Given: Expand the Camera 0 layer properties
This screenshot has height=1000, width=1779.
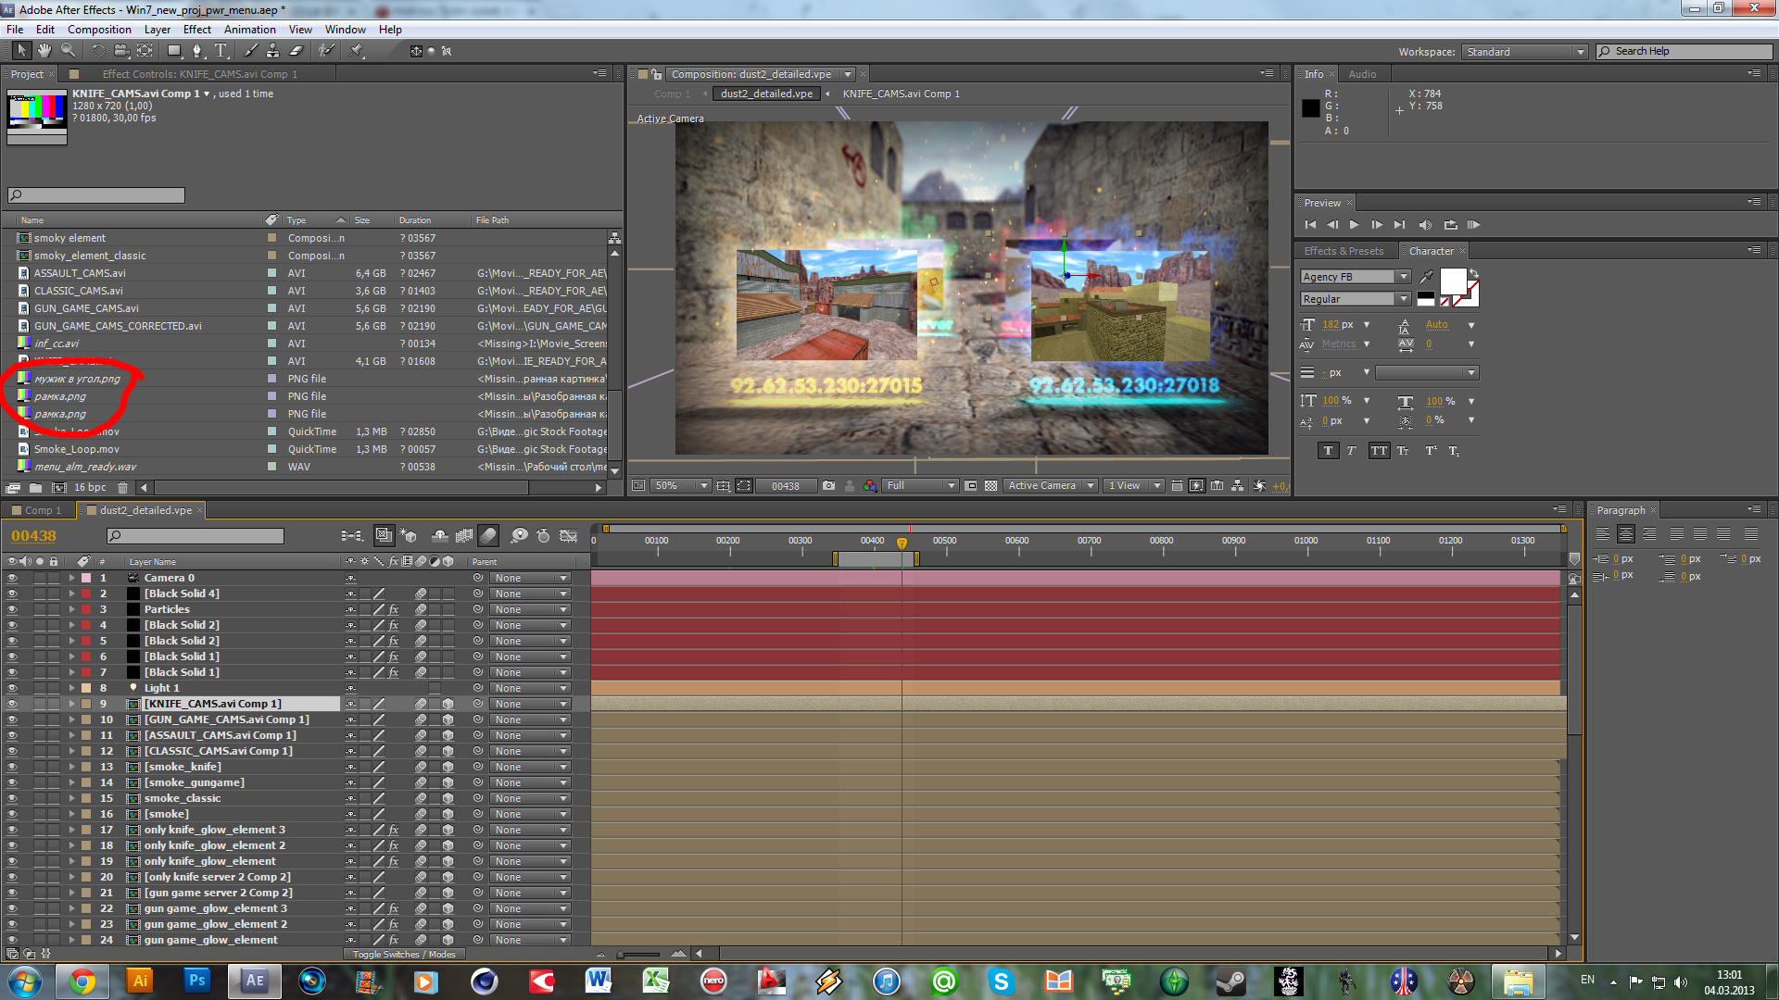Looking at the screenshot, I should pos(71,578).
